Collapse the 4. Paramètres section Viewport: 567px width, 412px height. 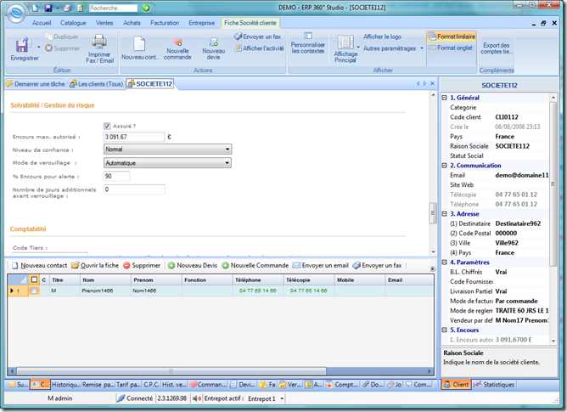(x=445, y=262)
